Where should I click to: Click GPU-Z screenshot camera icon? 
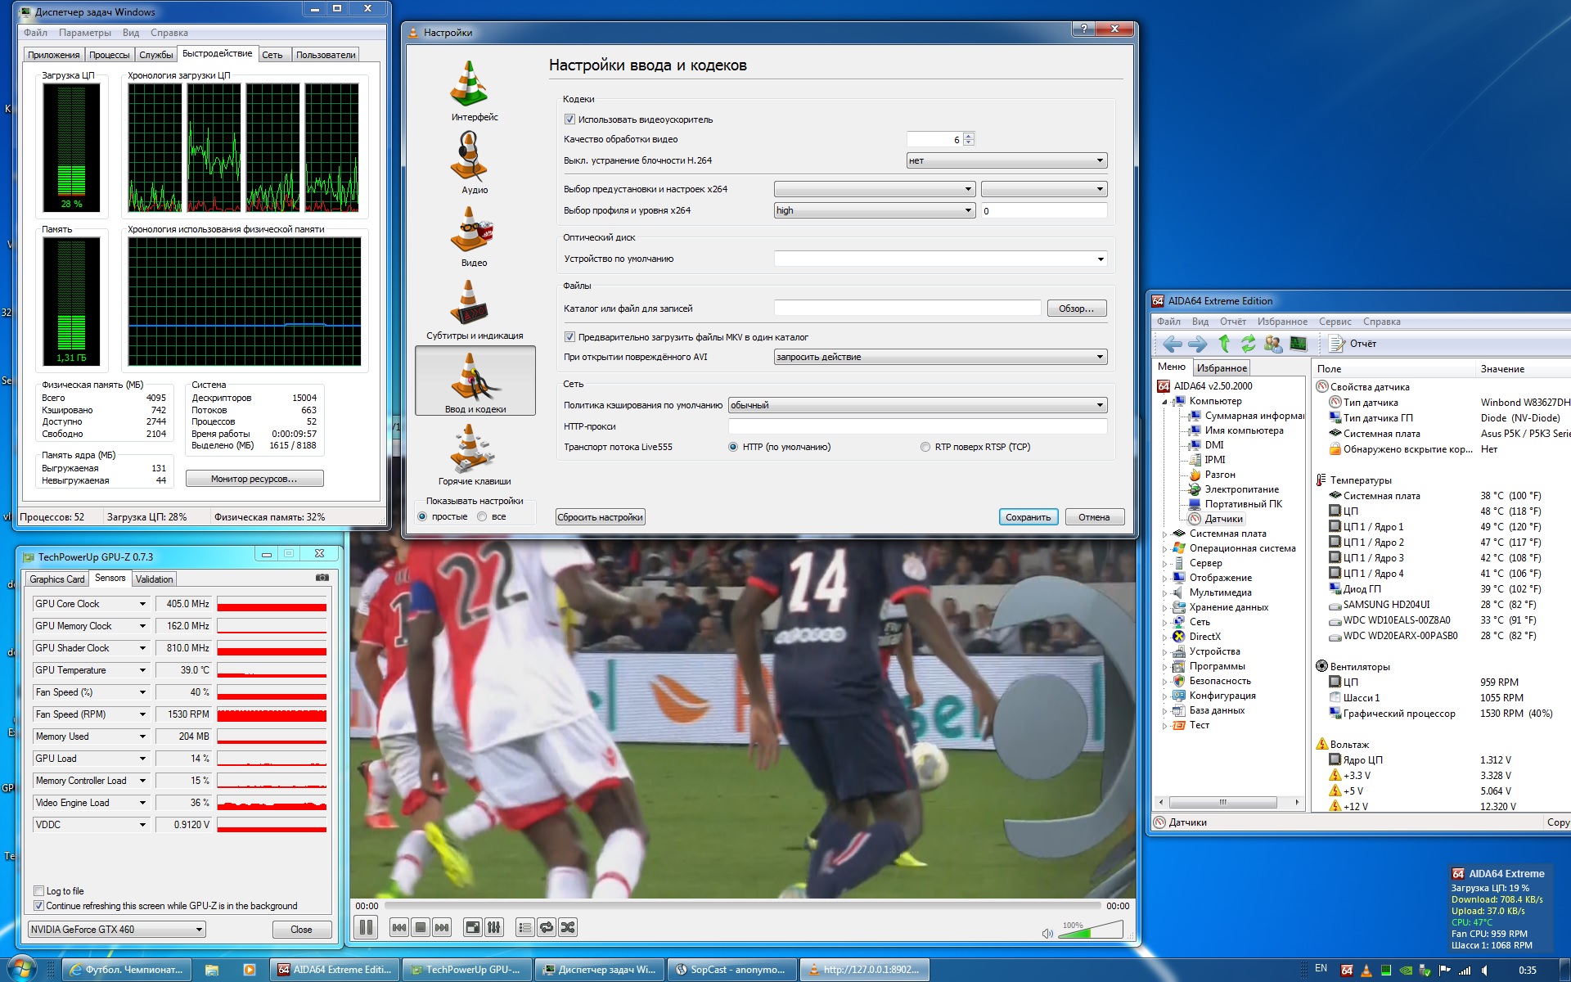(x=322, y=578)
